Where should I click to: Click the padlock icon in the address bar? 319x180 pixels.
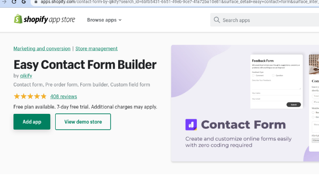point(36,2)
